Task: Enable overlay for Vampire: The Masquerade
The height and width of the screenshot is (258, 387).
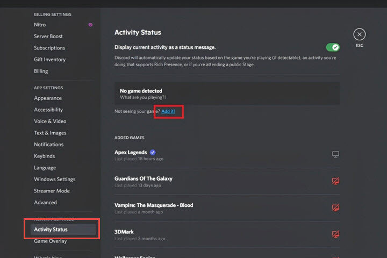Action: [x=335, y=207]
